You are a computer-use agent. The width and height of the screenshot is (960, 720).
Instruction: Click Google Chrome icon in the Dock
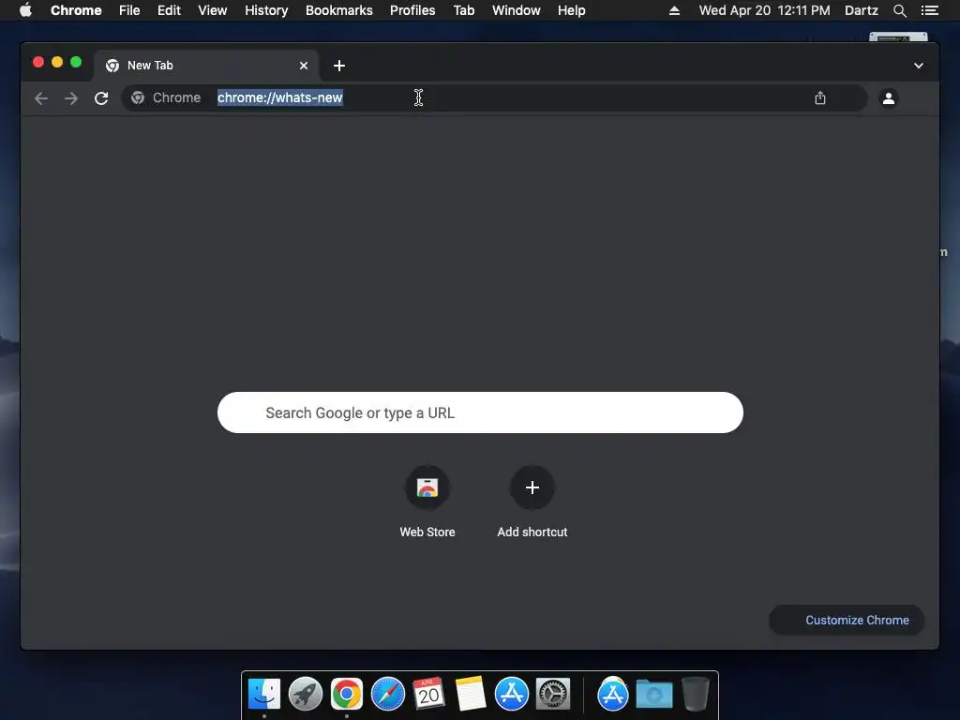coord(347,695)
